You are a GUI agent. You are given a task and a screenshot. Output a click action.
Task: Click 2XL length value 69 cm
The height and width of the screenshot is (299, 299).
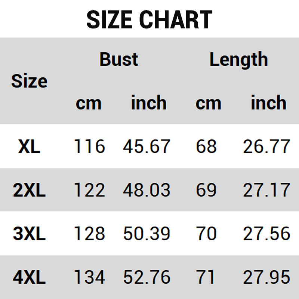click(x=206, y=190)
